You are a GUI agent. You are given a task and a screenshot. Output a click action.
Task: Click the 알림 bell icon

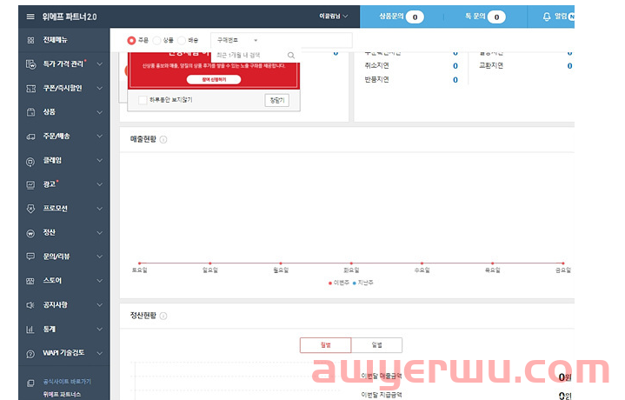tap(547, 17)
